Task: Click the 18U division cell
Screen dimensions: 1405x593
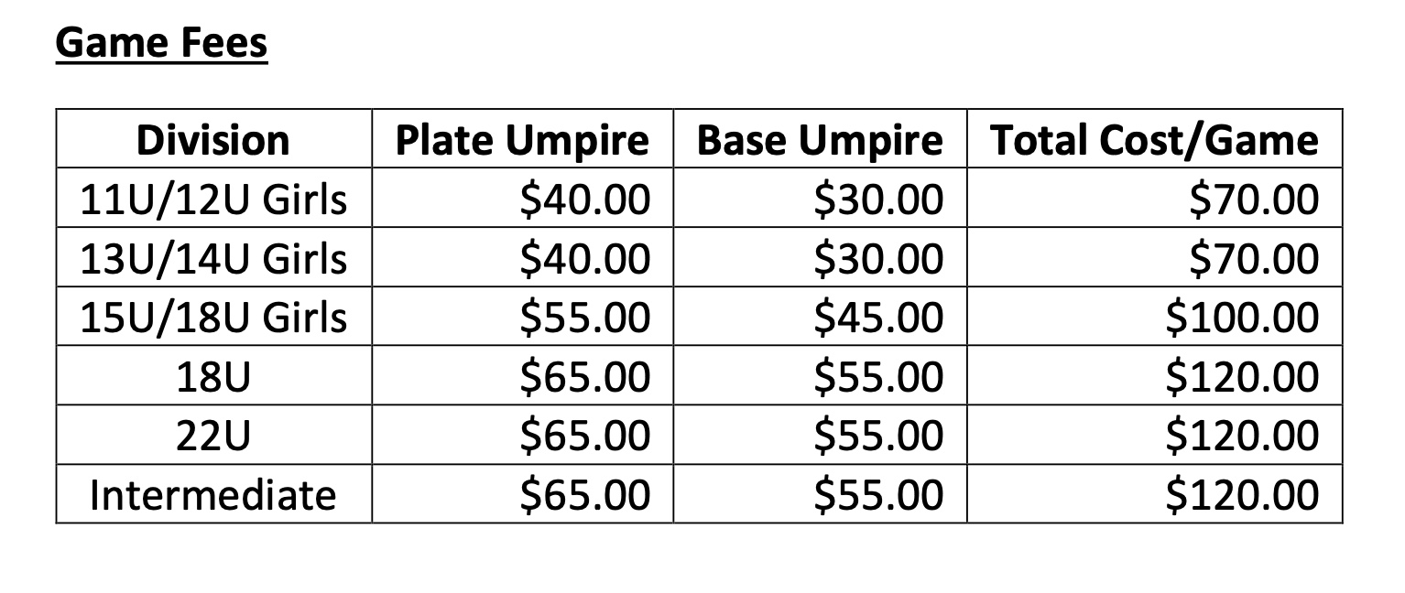Action: (x=213, y=376)
